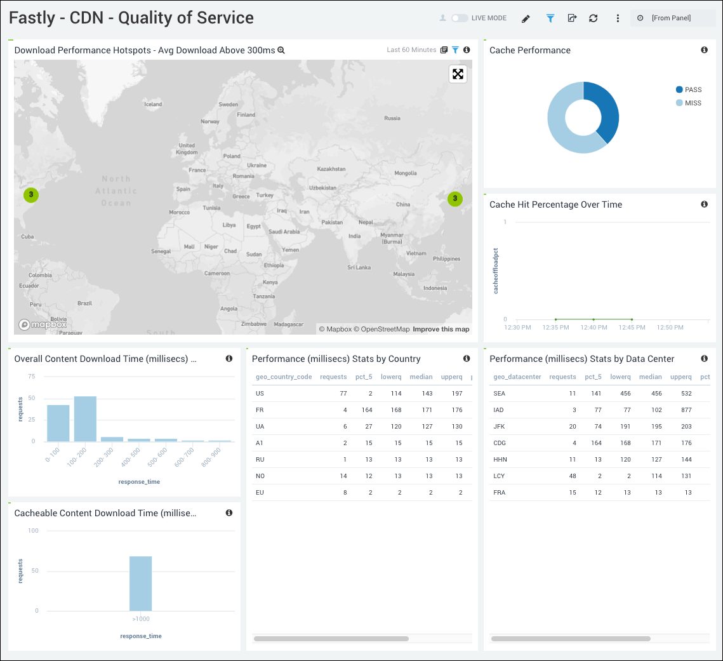Refresh the dashboard with the refresh icon

[593, 18]
